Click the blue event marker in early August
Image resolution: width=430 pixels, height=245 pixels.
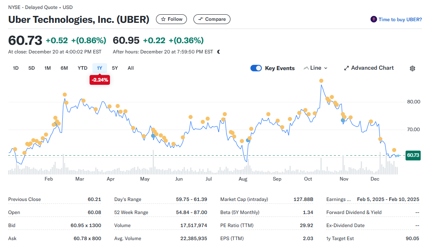click(x=248, y=140)
